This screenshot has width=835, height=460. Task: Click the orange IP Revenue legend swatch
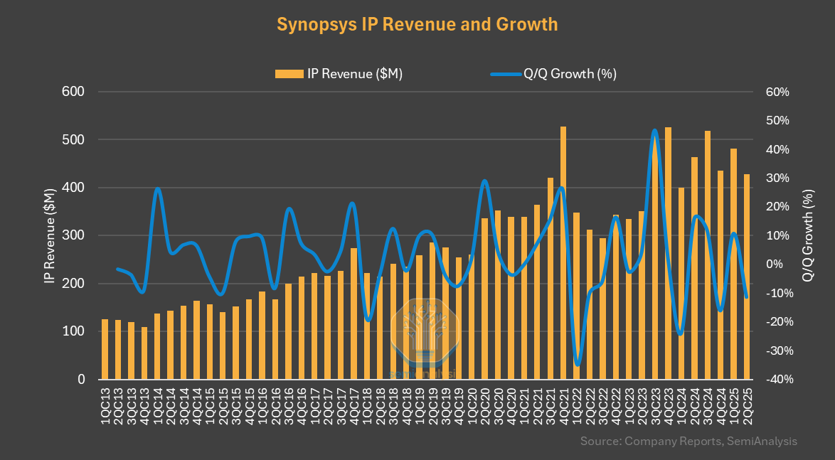point(289,74)
